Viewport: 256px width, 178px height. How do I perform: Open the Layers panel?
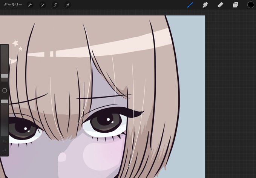coord(235,5)
